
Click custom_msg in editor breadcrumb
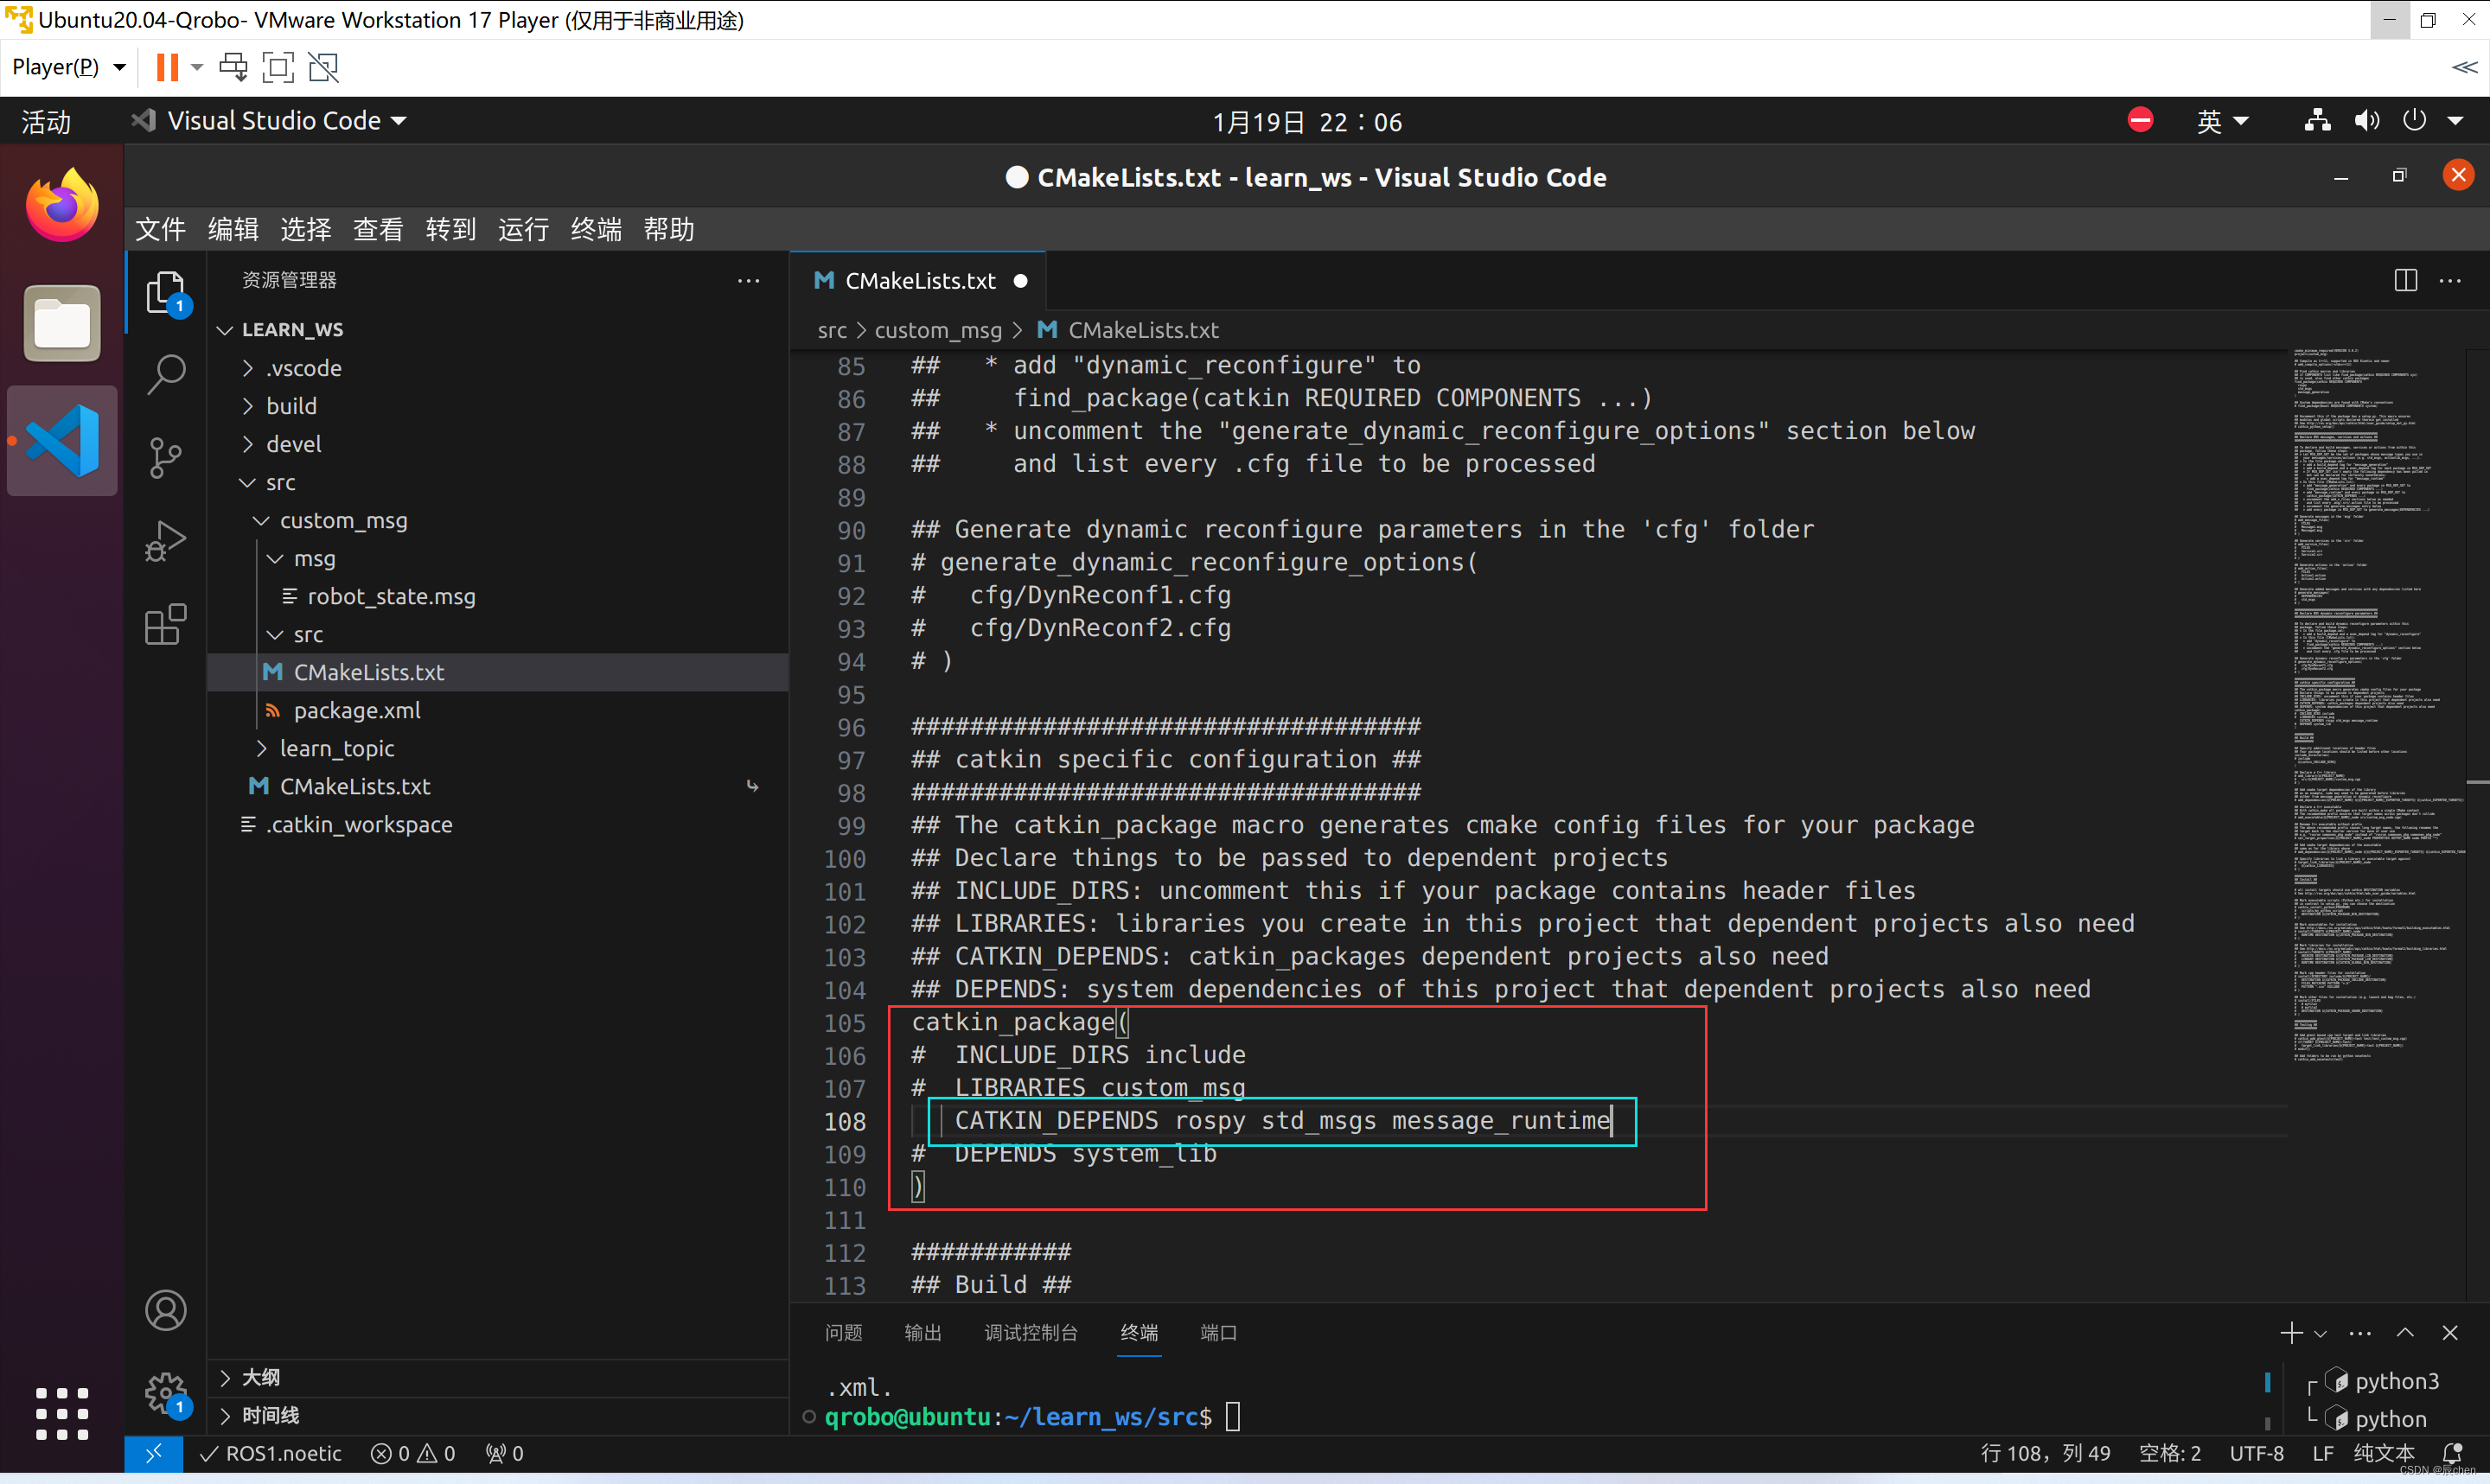(x=937, y=330)
